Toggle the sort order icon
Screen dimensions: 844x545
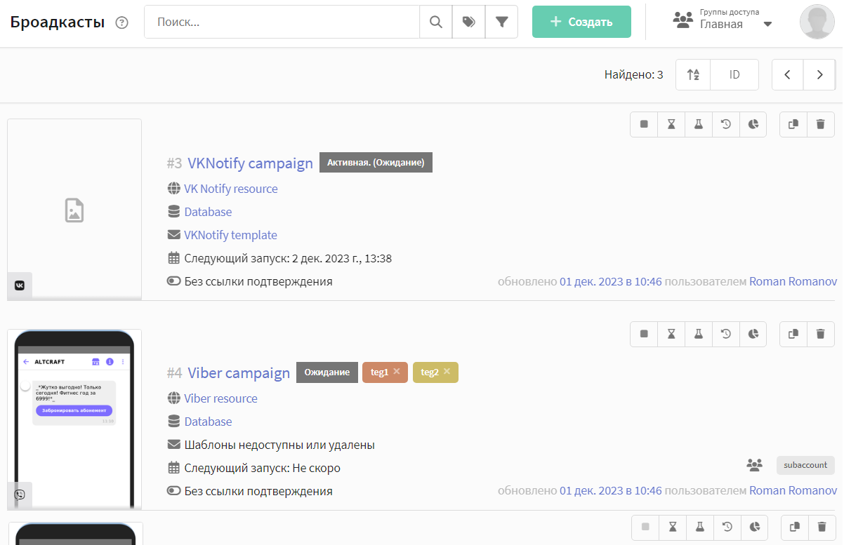click(x=693, y=74)
